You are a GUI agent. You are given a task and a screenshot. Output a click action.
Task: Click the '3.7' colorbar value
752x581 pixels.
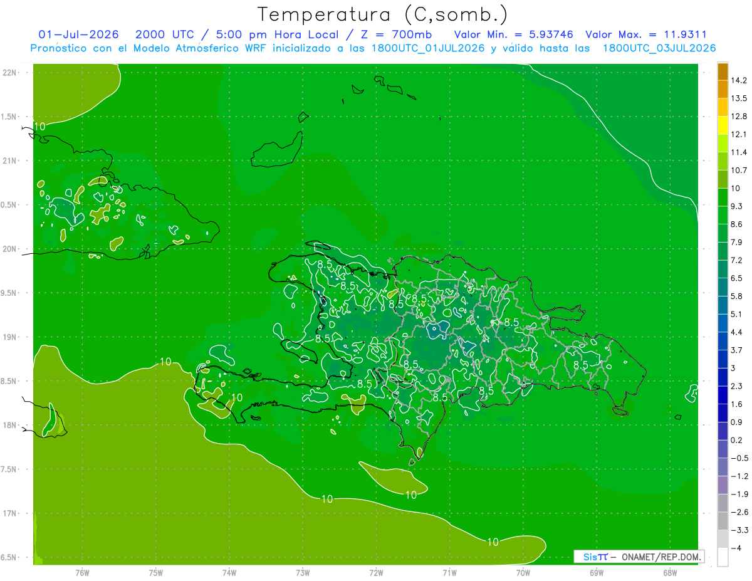(736, 350)
